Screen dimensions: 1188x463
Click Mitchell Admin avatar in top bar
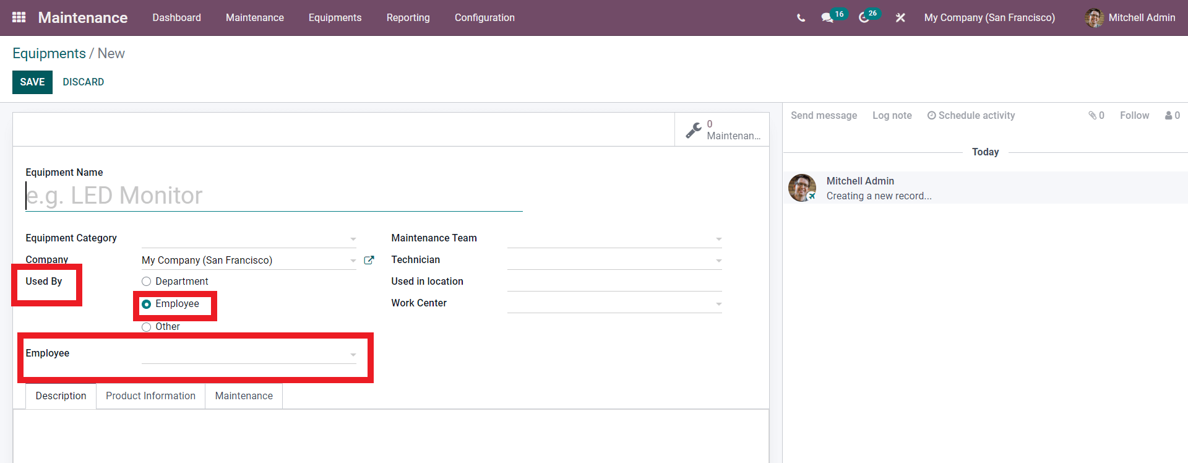pos(1094,18)
